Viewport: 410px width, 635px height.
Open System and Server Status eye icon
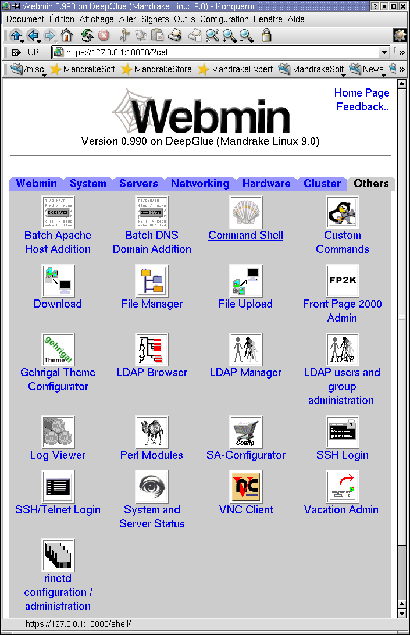[152, 487]
